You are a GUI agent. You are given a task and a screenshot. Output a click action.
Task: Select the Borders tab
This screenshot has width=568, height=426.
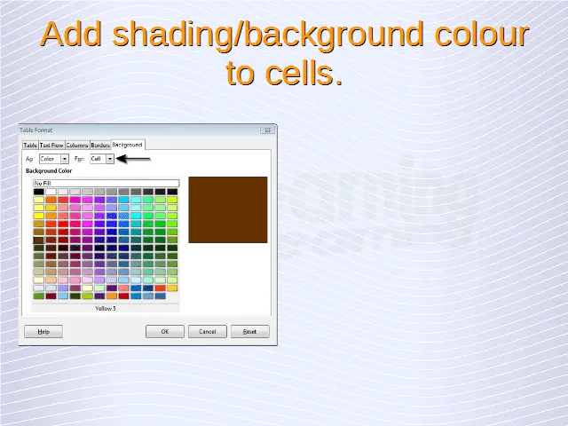100,145
